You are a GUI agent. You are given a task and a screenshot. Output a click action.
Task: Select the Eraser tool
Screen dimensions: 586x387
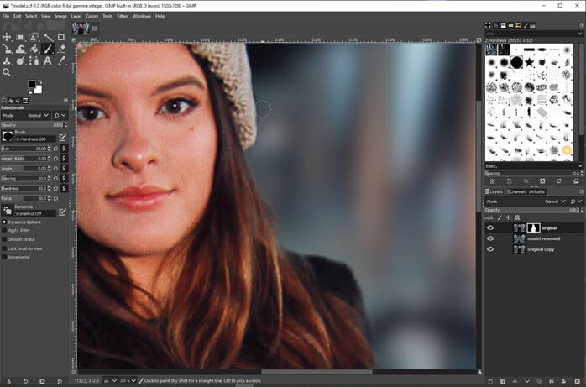coord(61,49)
